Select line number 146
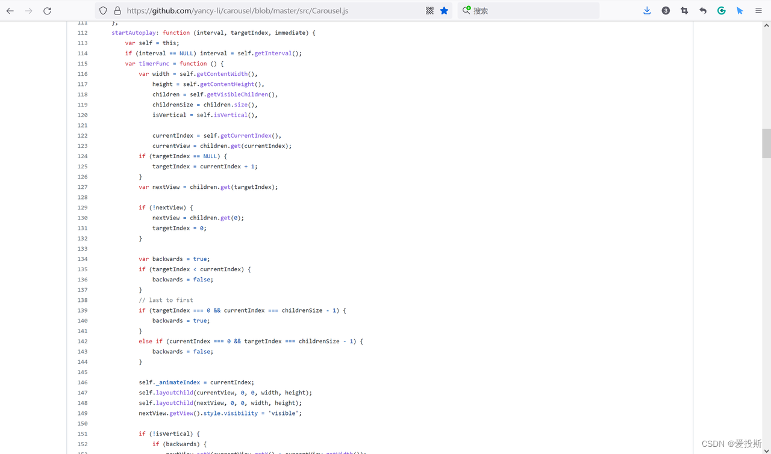This screenshot has height=454, width=771. tap(83, 382)
